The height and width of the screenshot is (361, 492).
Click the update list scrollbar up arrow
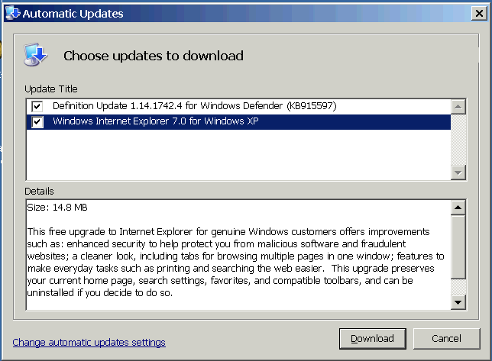click(x=458, y=106)
